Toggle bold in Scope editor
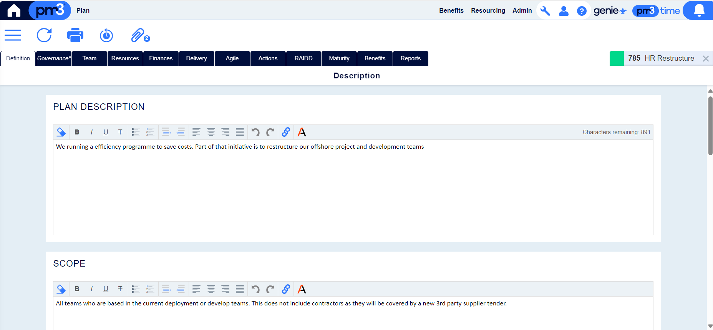 pos(77,289)
